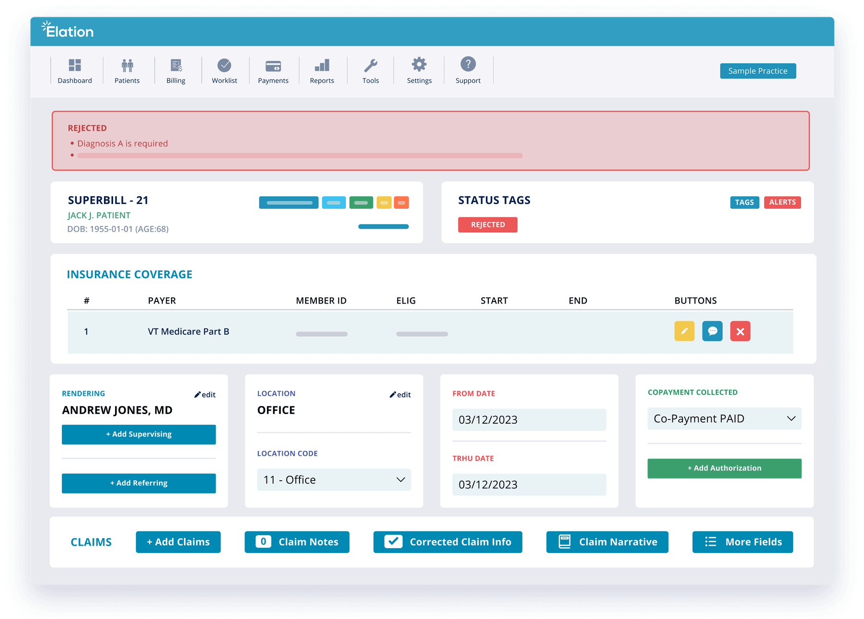Open the Tools menu

pyautogui.click(x=370, y=70)
